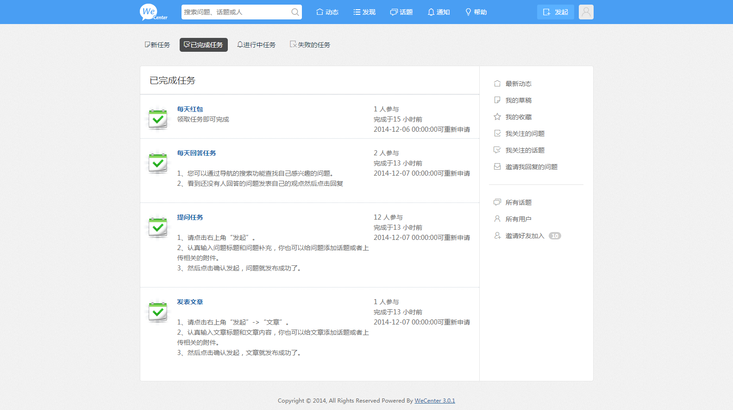This screenshot has width=733, height=410.
Task: Open the 每天回答任务 task link
Action: 196,153
